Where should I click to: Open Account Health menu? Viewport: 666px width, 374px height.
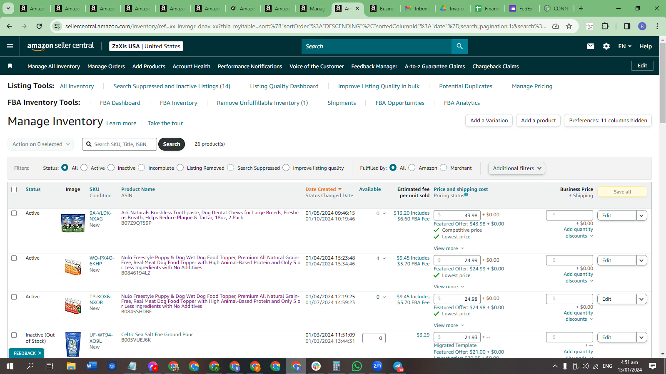coord(191,66)
